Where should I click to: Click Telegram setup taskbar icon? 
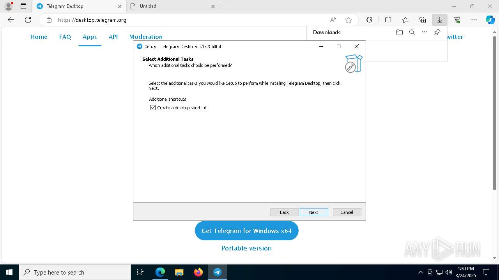[218, 272]
